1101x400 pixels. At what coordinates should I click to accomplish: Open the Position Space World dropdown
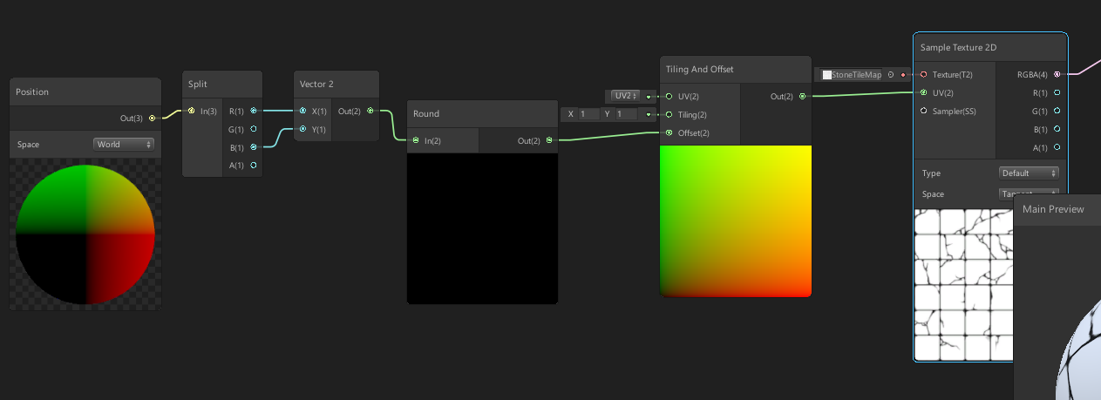(x=124, y=144)
